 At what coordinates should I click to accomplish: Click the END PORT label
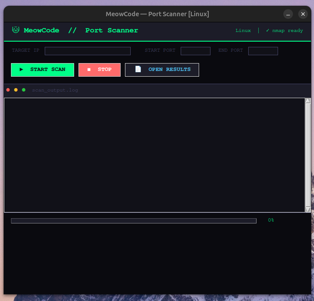(x=231, y=50)
